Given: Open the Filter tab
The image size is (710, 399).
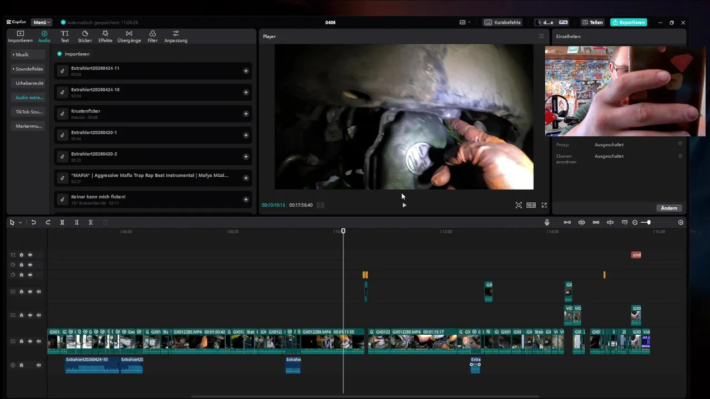Looking at the screenshot, I should point(153,37).
